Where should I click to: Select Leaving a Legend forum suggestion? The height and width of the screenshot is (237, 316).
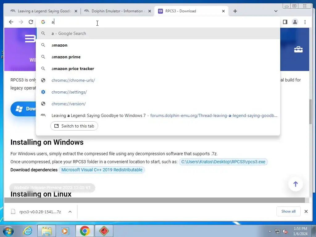(158, 115)
